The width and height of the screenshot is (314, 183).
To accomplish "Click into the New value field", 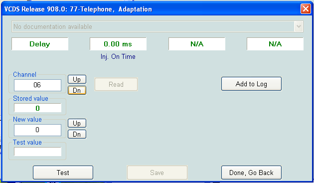I will (37, 130).
